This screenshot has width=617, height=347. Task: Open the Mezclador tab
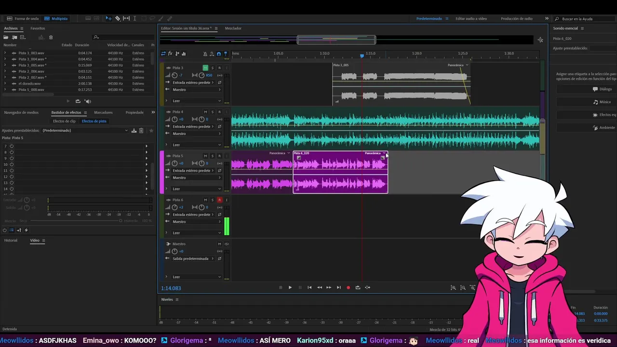coord(233,28)
